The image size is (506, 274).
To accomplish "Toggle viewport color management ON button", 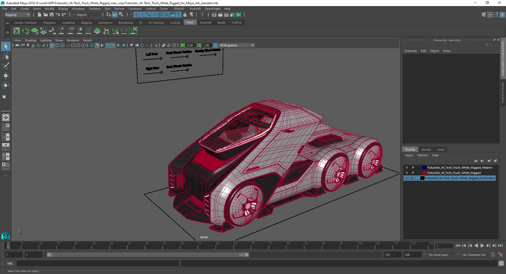I will (215, 45).
